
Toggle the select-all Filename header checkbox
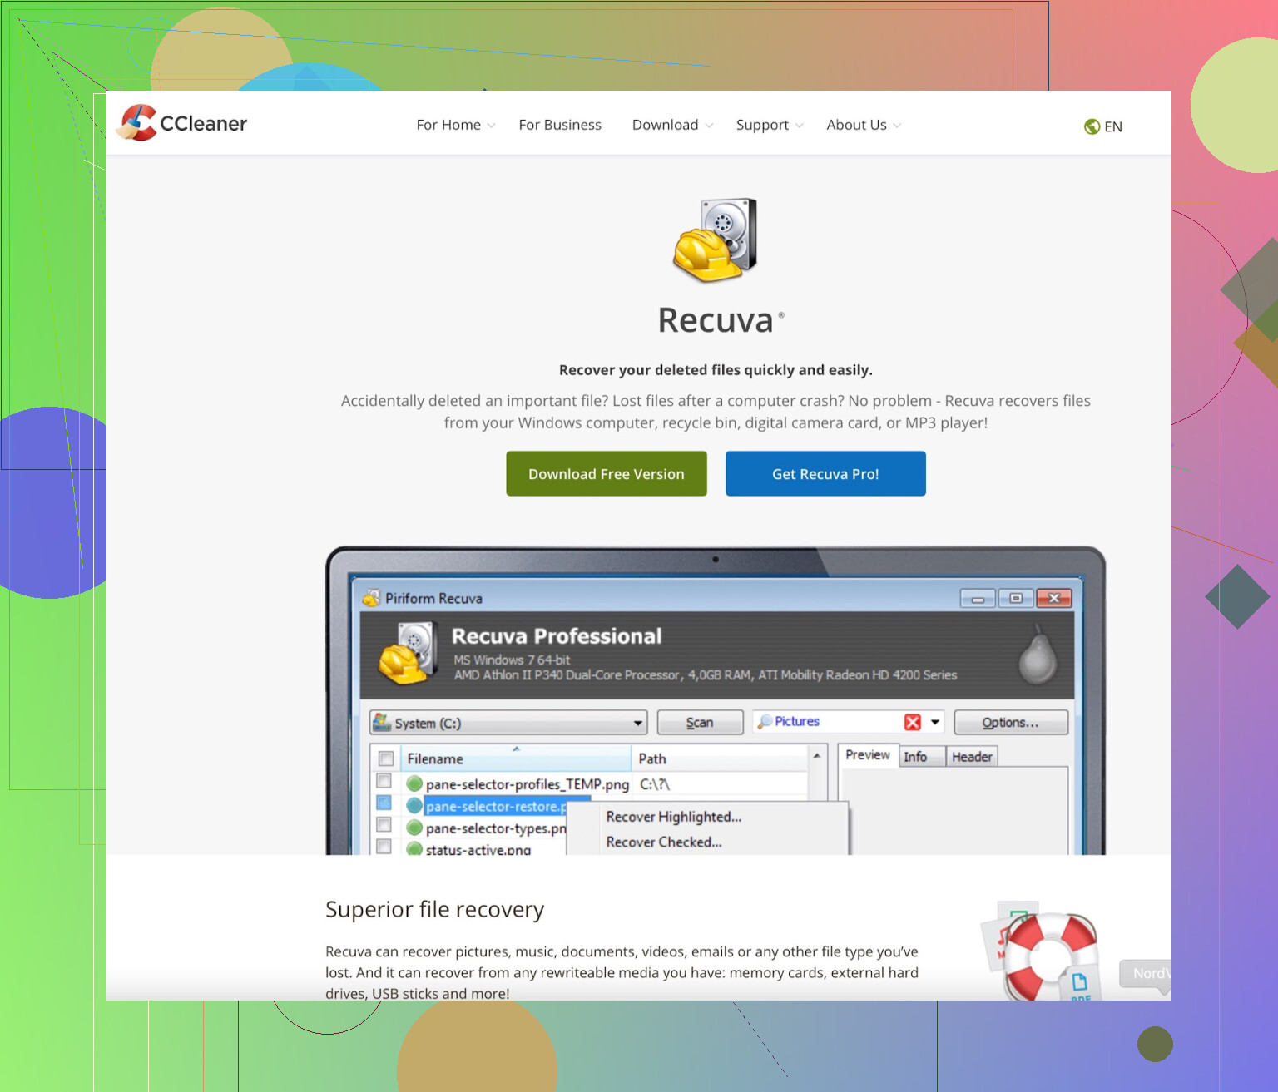point(386,758)
